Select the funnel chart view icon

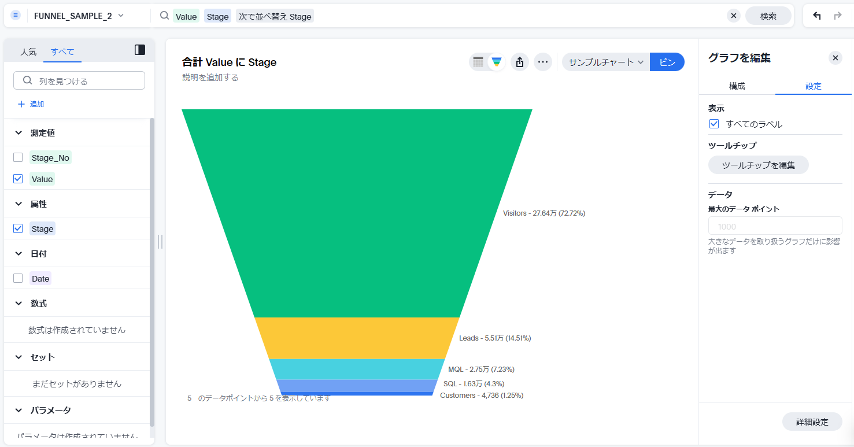(x=496, y=62)
